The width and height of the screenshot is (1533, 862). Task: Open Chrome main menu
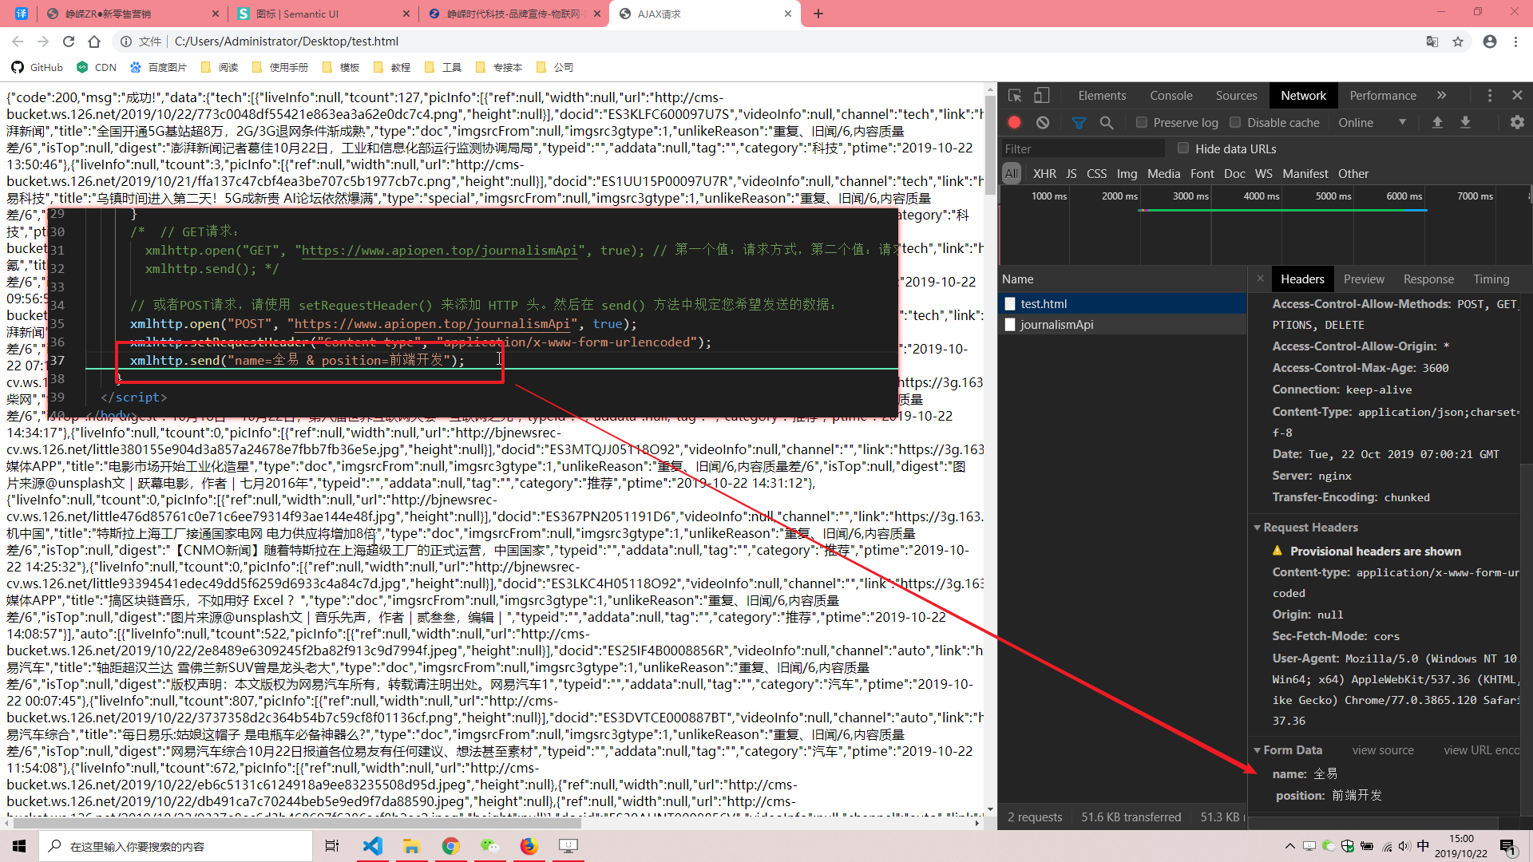pos(1515,42)
